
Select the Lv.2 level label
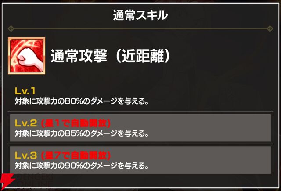tap(25, 123)
